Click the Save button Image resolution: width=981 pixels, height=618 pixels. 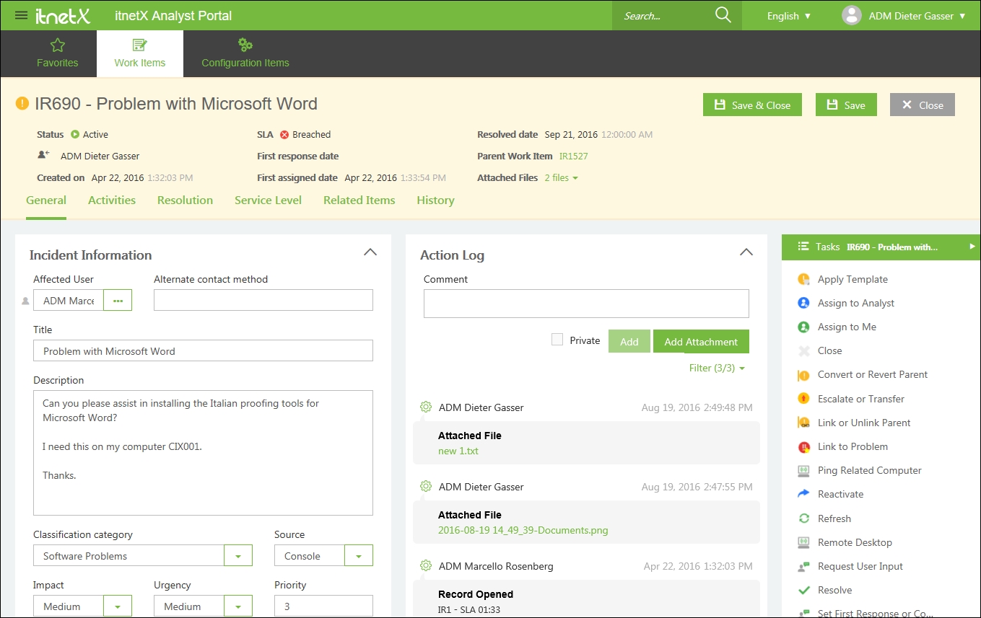[846, 105]
